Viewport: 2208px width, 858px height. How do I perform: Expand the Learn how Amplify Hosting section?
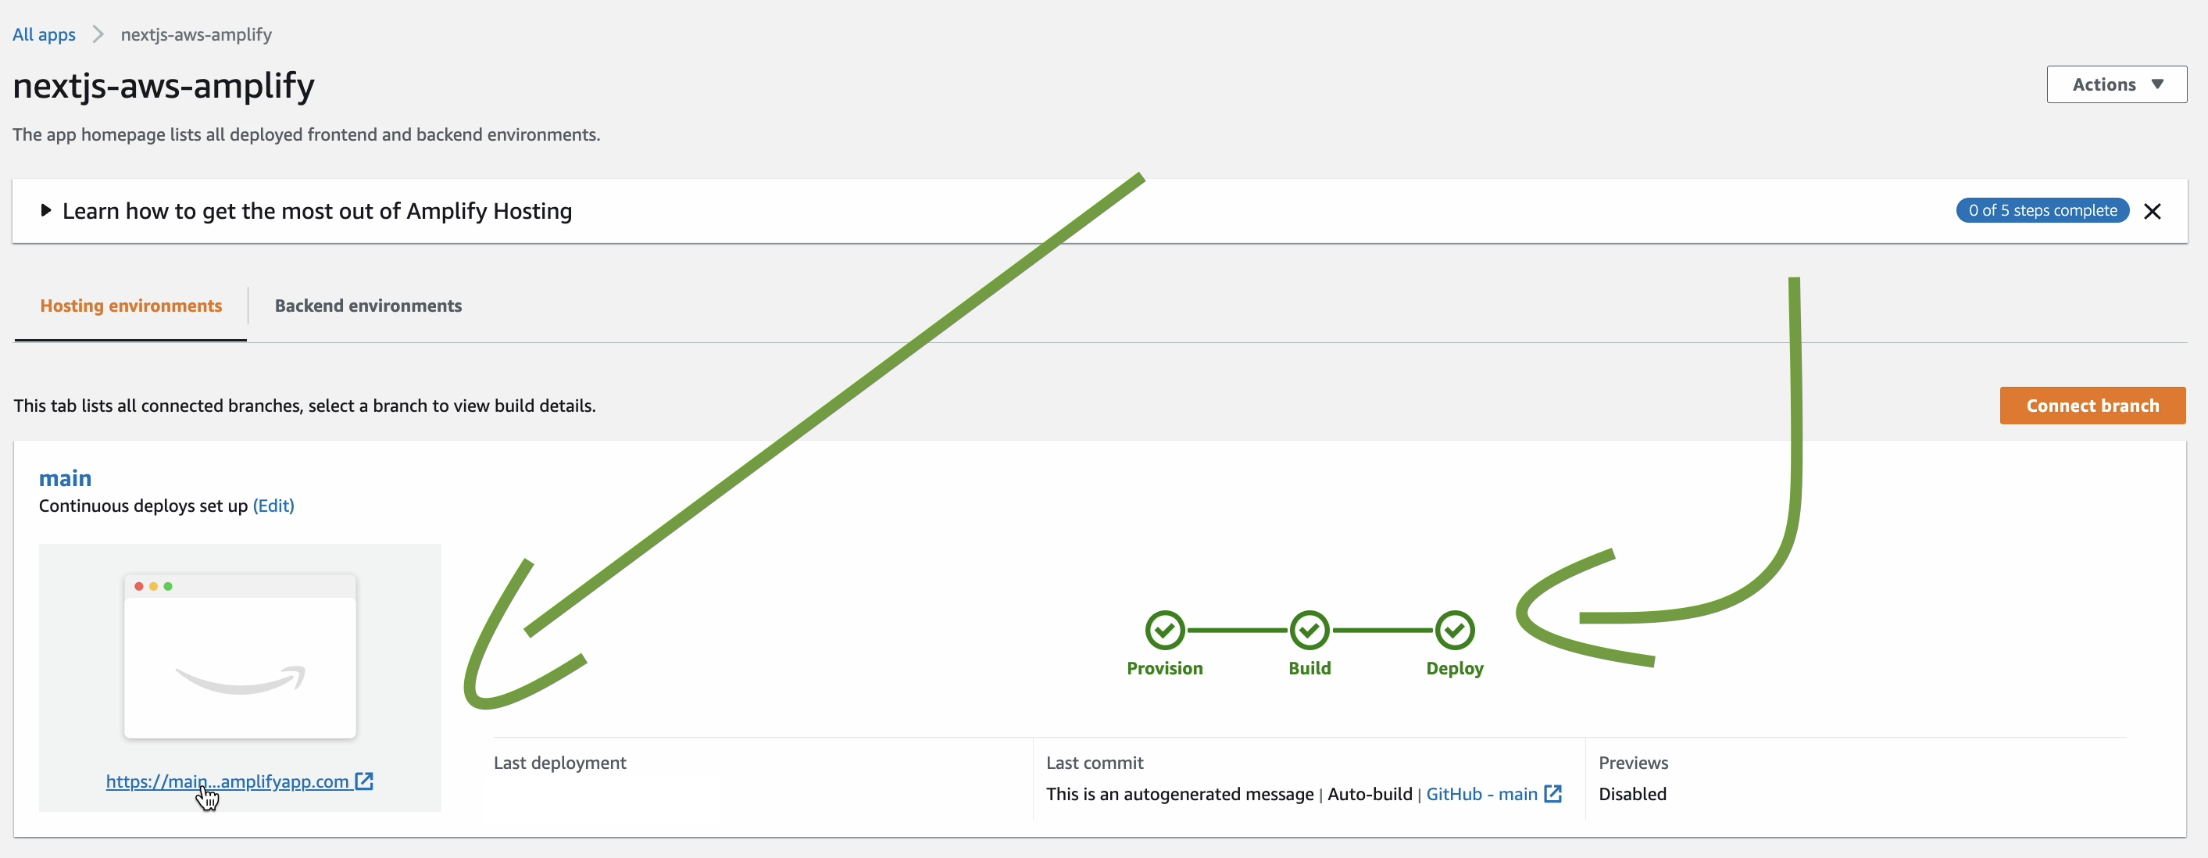pyautogui.click(x=46, y=211)
